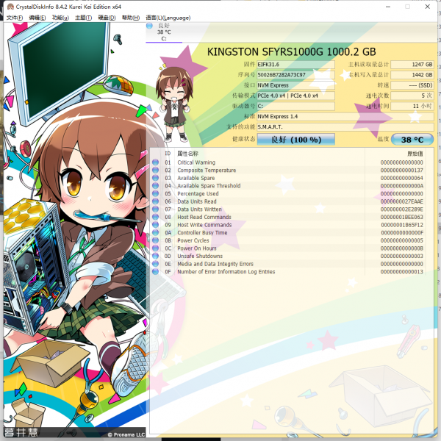This screenshot has width=441, height=441.
Task: Click the status orb for Composite Temperature
Action: pyautogui.click(x=156, y=171)
